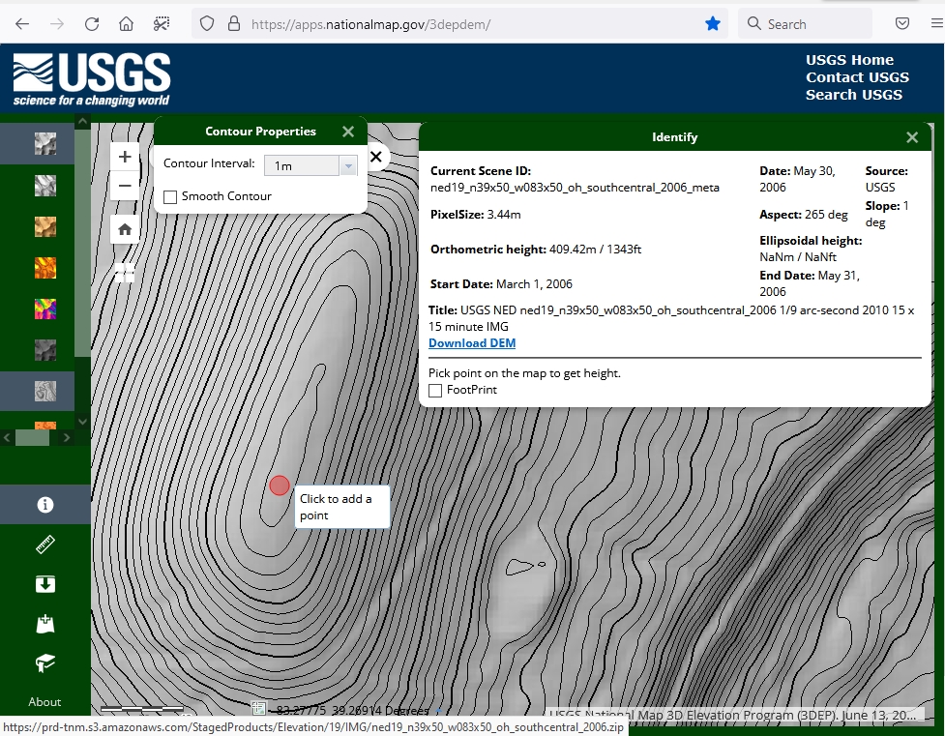Focus the browser address bar URL
Viewport: 945px width, 736px height.
(370, 25)
